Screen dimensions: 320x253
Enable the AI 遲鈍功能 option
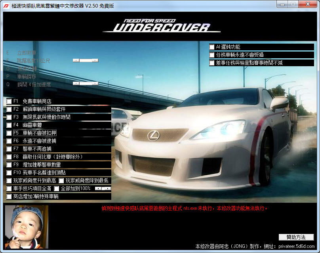tap(211, 47)
